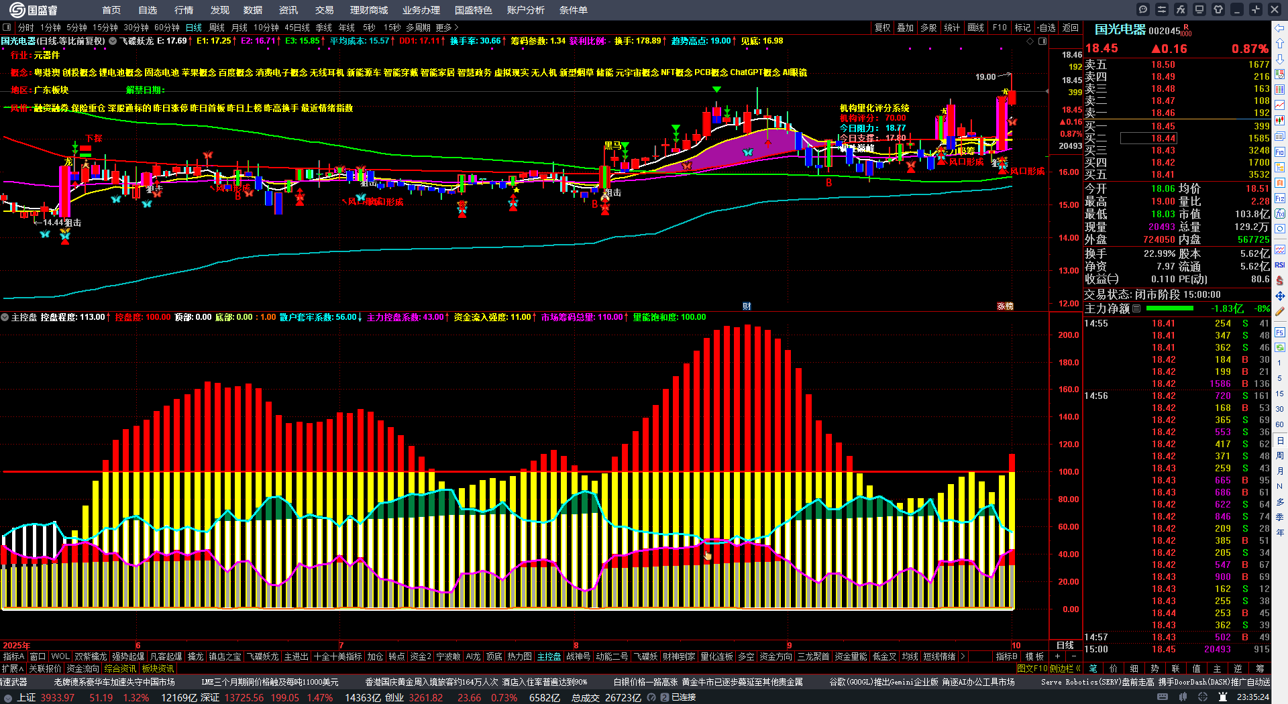This screenshot has width=1288, height=704.
Task: Click the Guosheng logo in title bar
Action: [32, 10]
